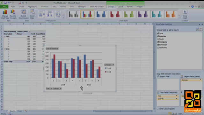Open the Formulas tab

45,7
